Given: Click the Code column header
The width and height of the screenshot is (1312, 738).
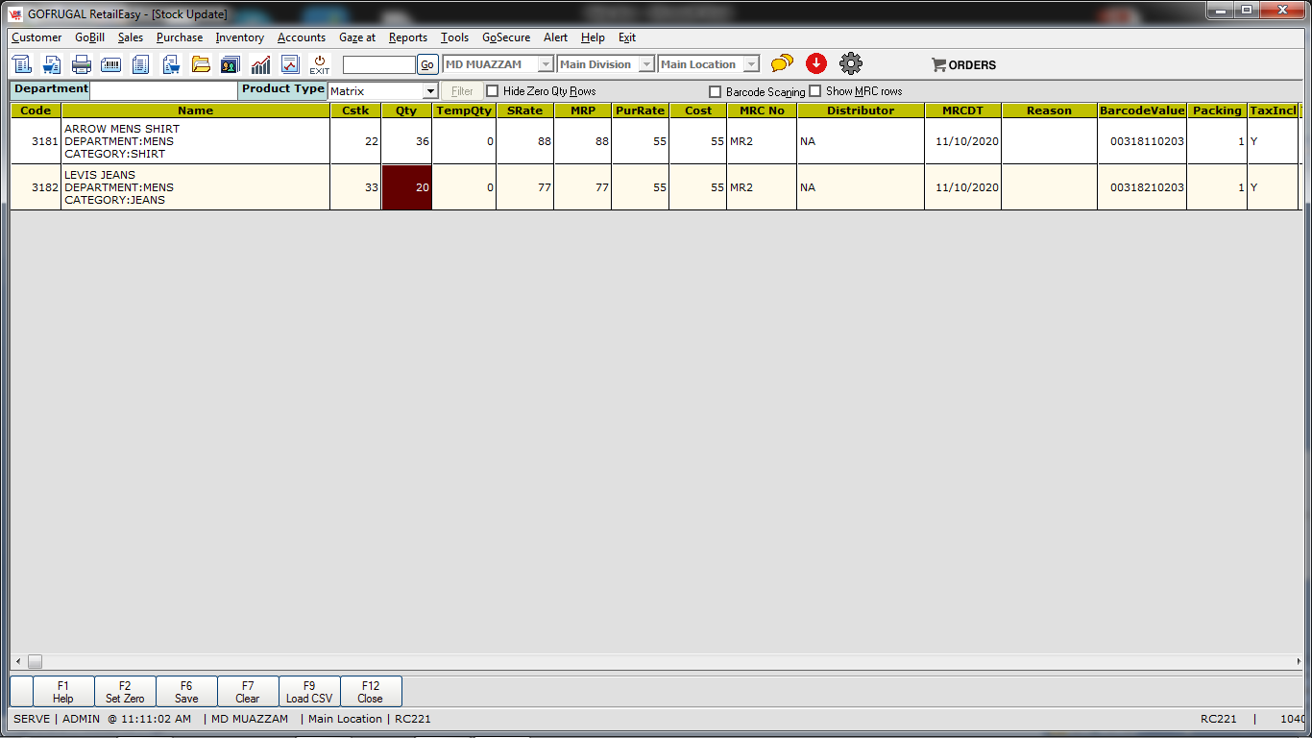Looking at the screenshot, I should click(36, 111).
